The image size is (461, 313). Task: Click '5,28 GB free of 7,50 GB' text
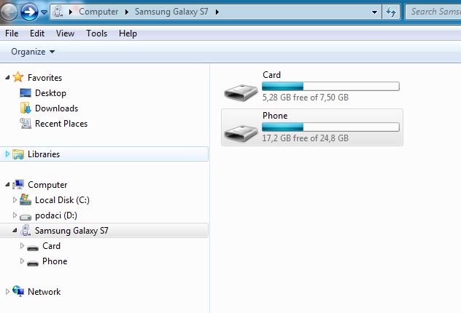point(306,97)
